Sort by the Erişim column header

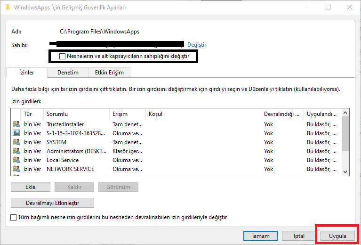128,114
